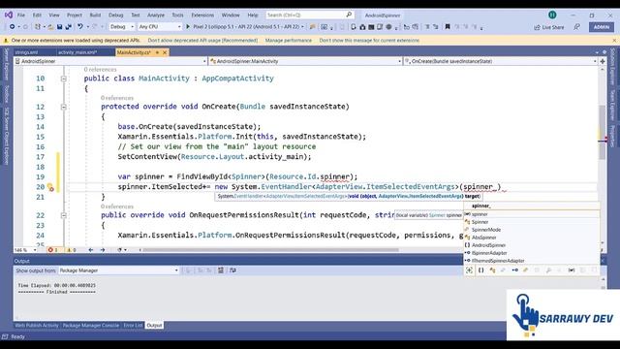Collapse the MainActivity class outline
620x349 pixels.
point(63,79)
